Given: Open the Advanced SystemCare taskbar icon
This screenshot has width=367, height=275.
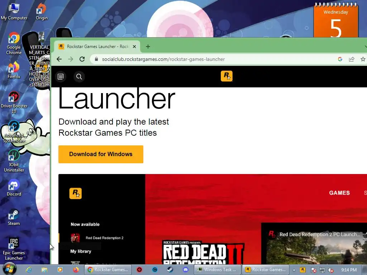Looking at the screenshot, I should 155,270.
